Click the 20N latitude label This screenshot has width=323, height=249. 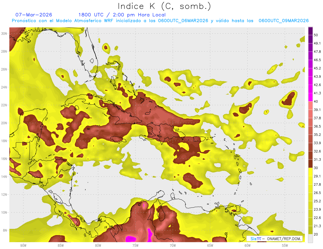click(x=4, y=123)
